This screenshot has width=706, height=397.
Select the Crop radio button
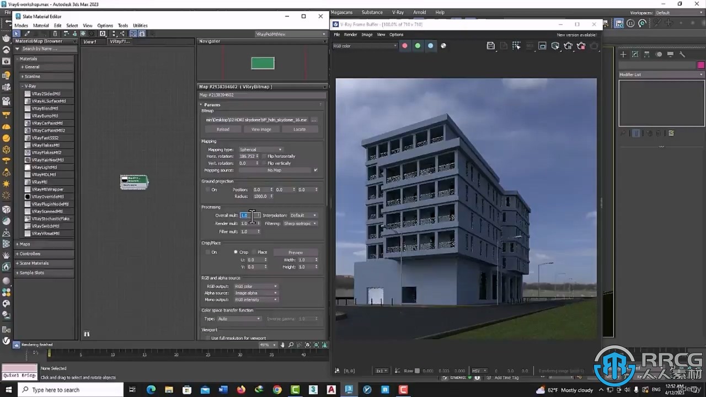236,252
